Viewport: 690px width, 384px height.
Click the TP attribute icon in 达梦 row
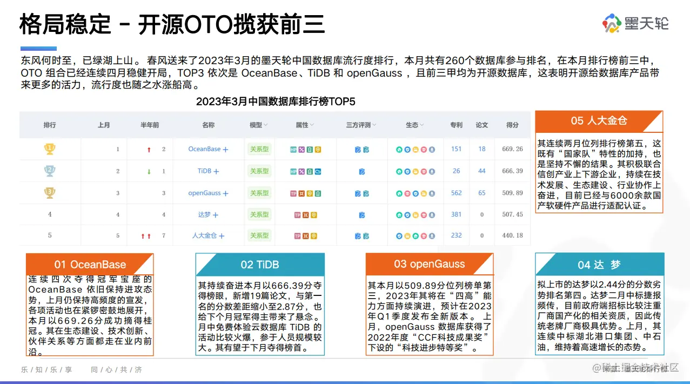click(x=298, y=215)
